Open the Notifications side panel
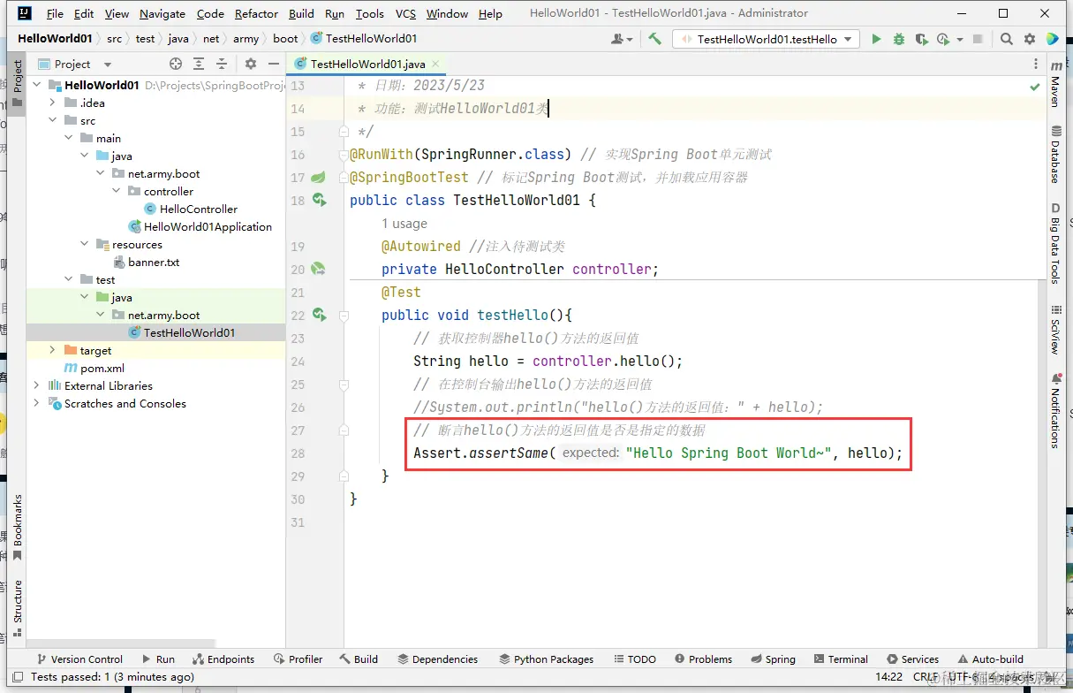This screenshot has height=693, width=1073. coord(1056,410)
